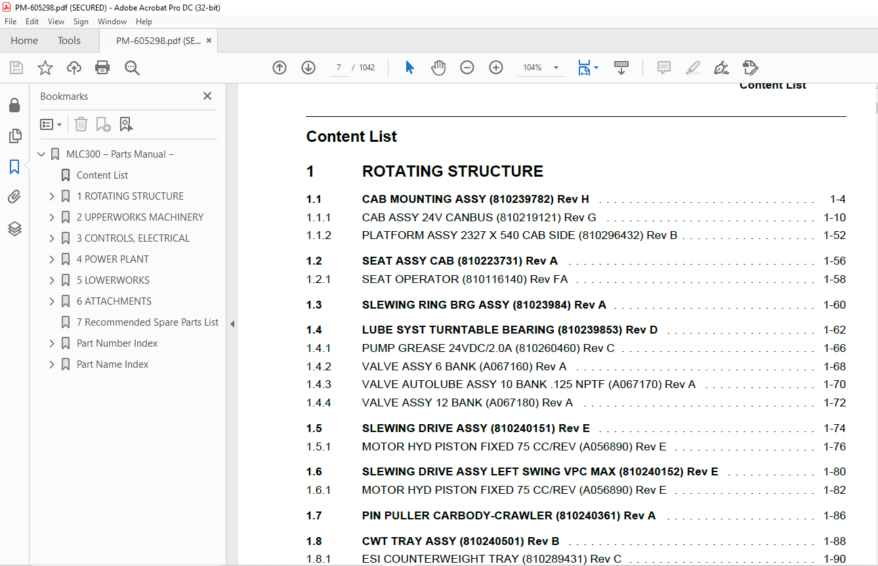Open the File menu
The width and height of the screenshot is (878, 566).
pos(10,22)
